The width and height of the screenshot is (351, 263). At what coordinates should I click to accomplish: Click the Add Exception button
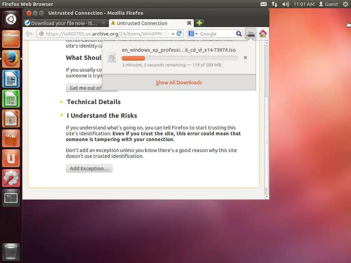tap(89, 168)
